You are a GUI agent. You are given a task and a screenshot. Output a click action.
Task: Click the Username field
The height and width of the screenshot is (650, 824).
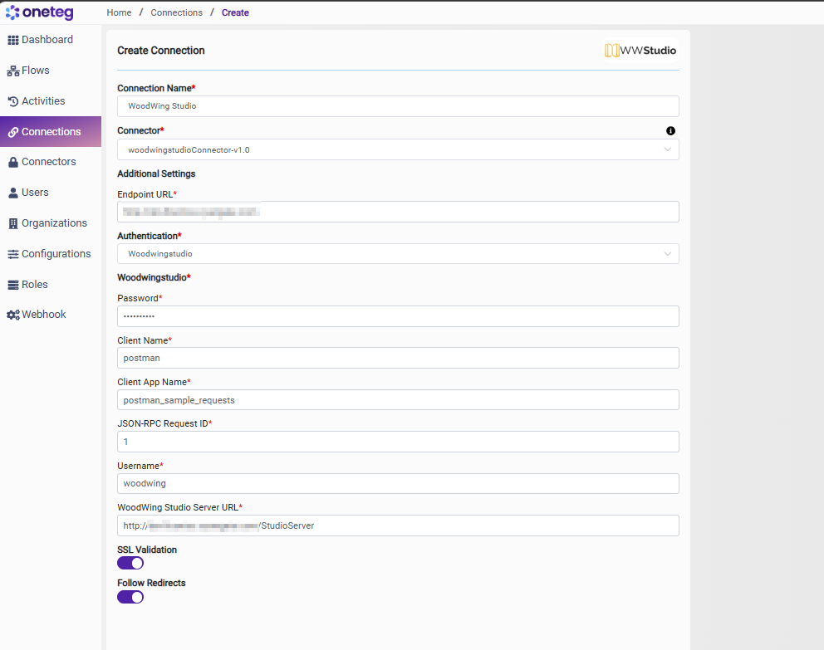[x=398, y=484]
